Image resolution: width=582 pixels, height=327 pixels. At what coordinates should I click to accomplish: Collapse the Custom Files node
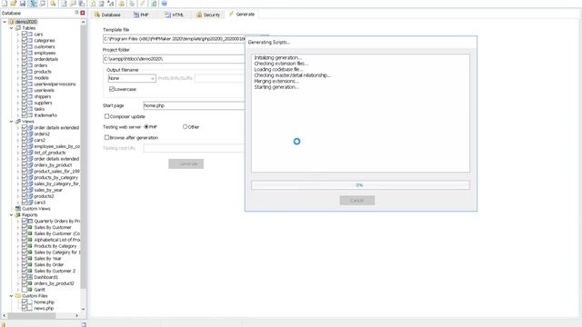coord(11,296)
